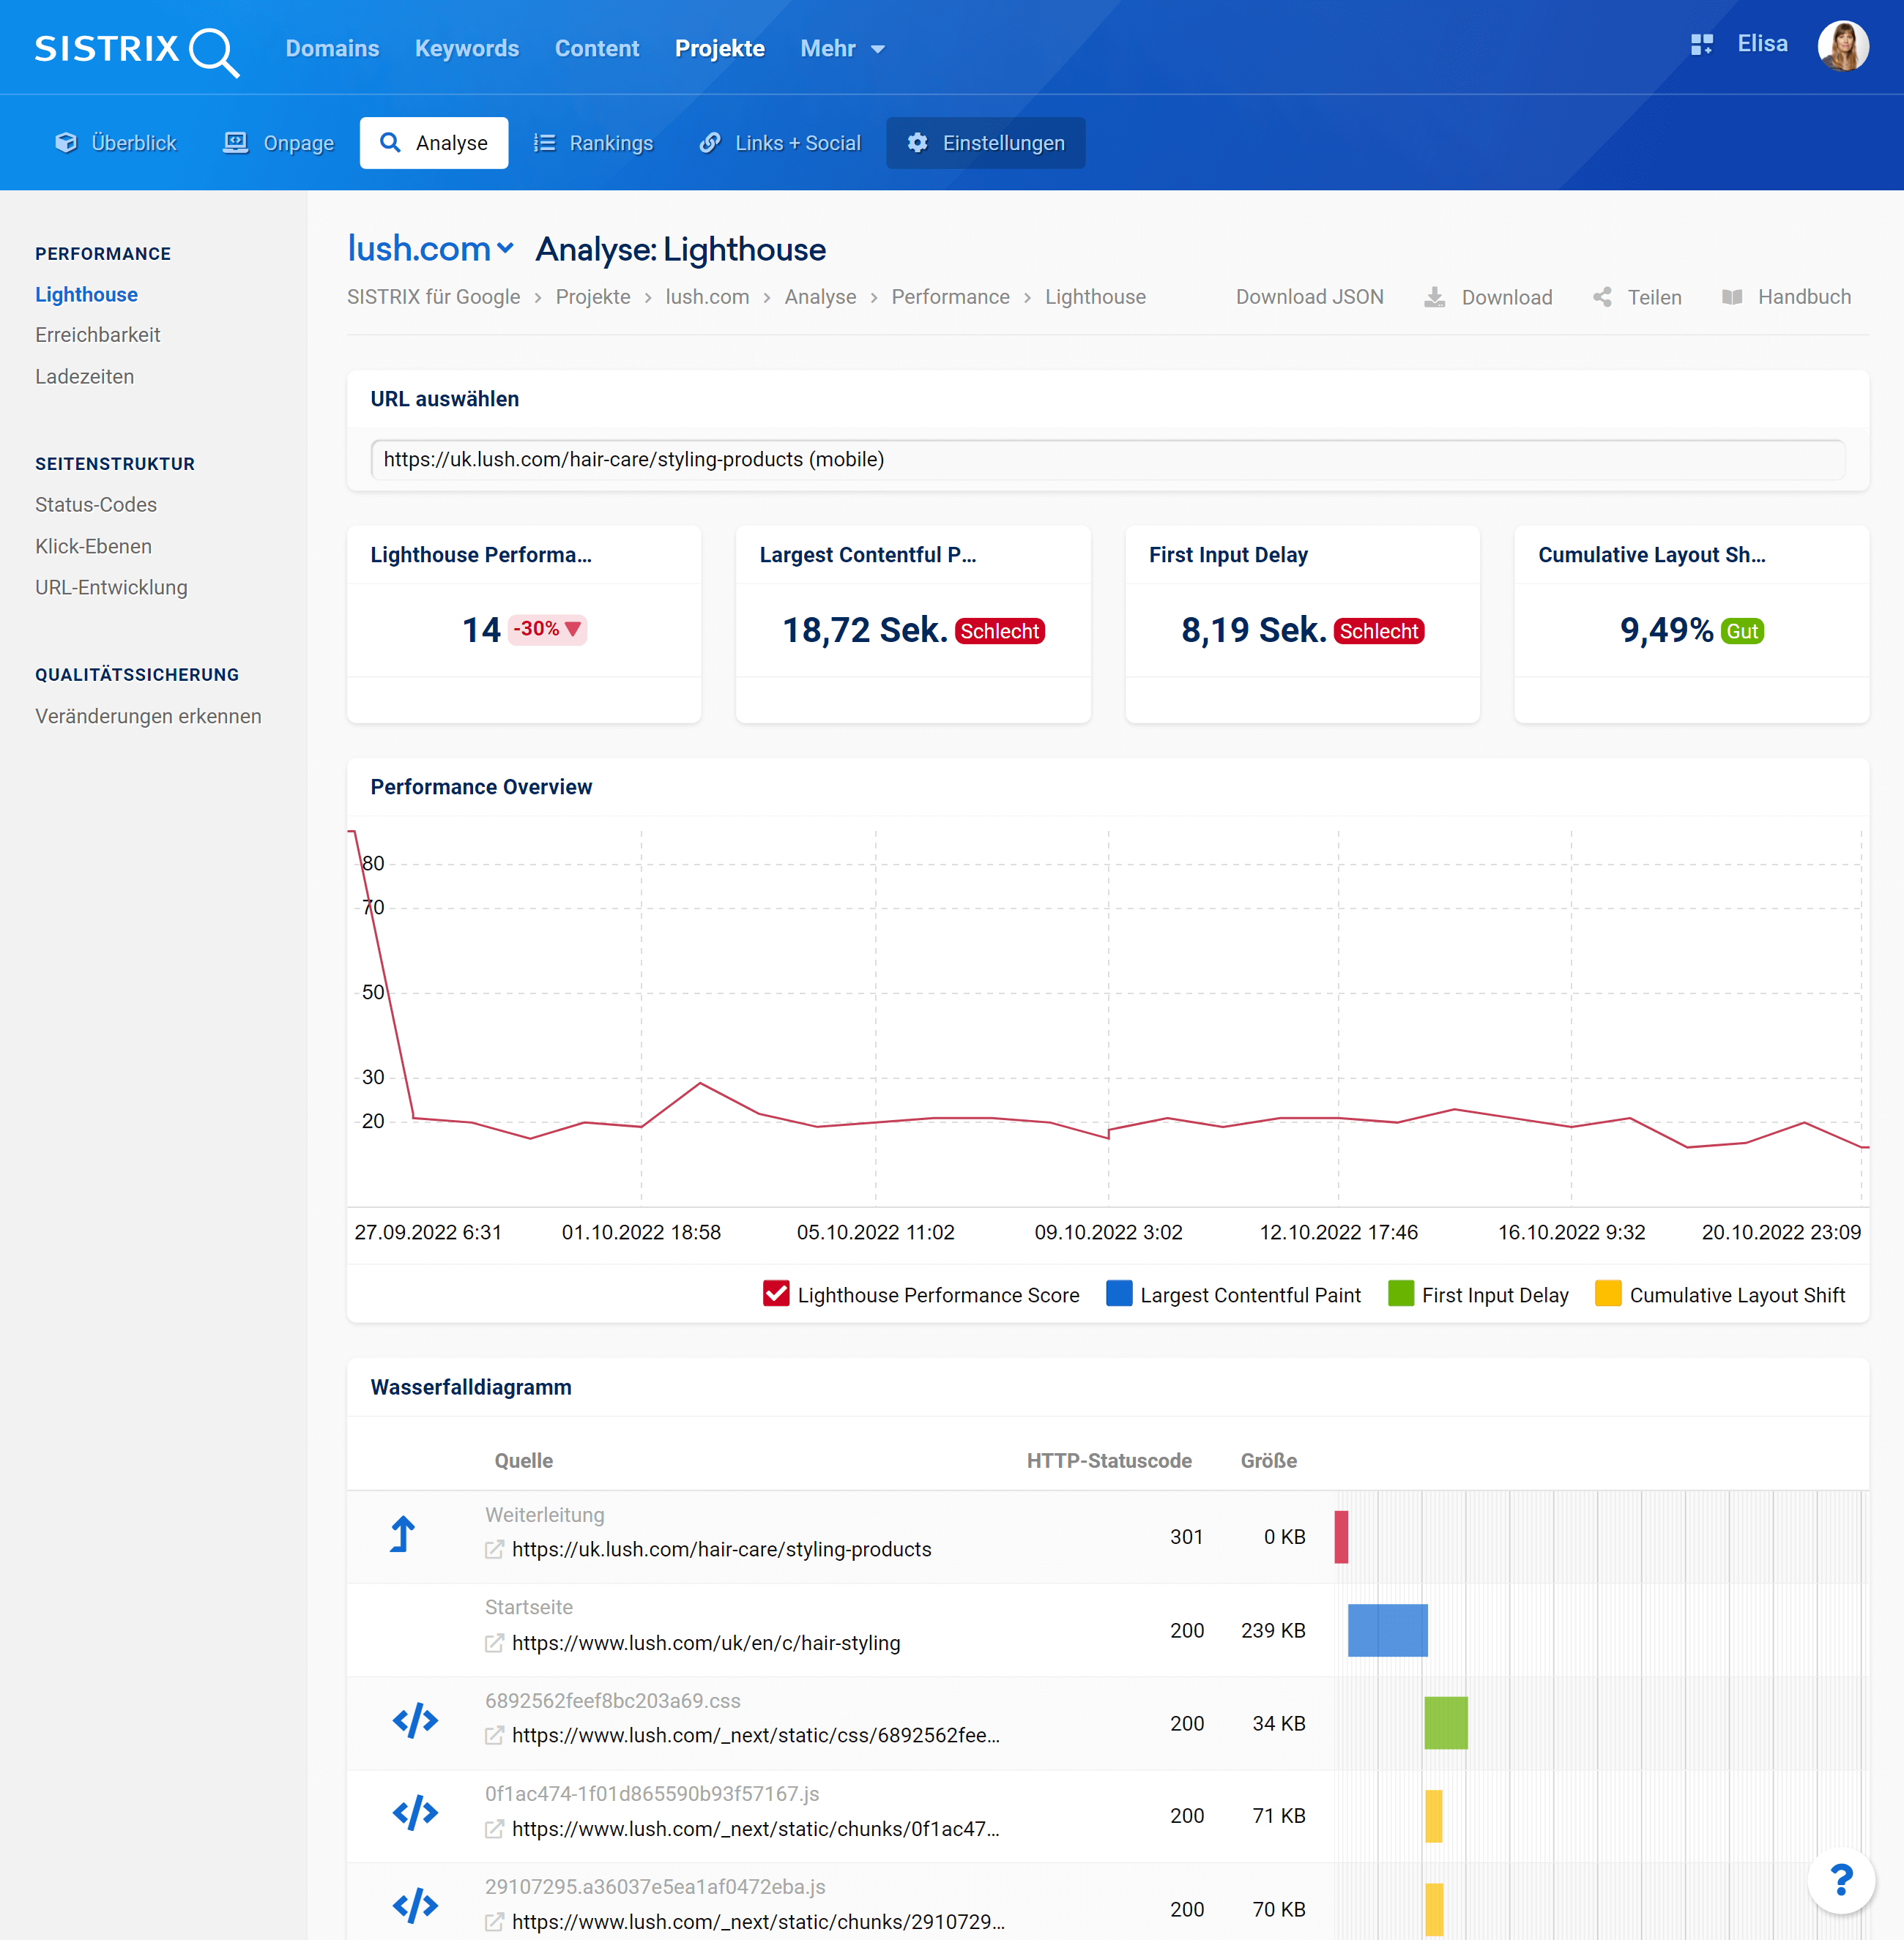Click the Weiterleitung redirect arrow icon
Viewport: 1904px width, 1940px height.
[x=402, y=1534]
